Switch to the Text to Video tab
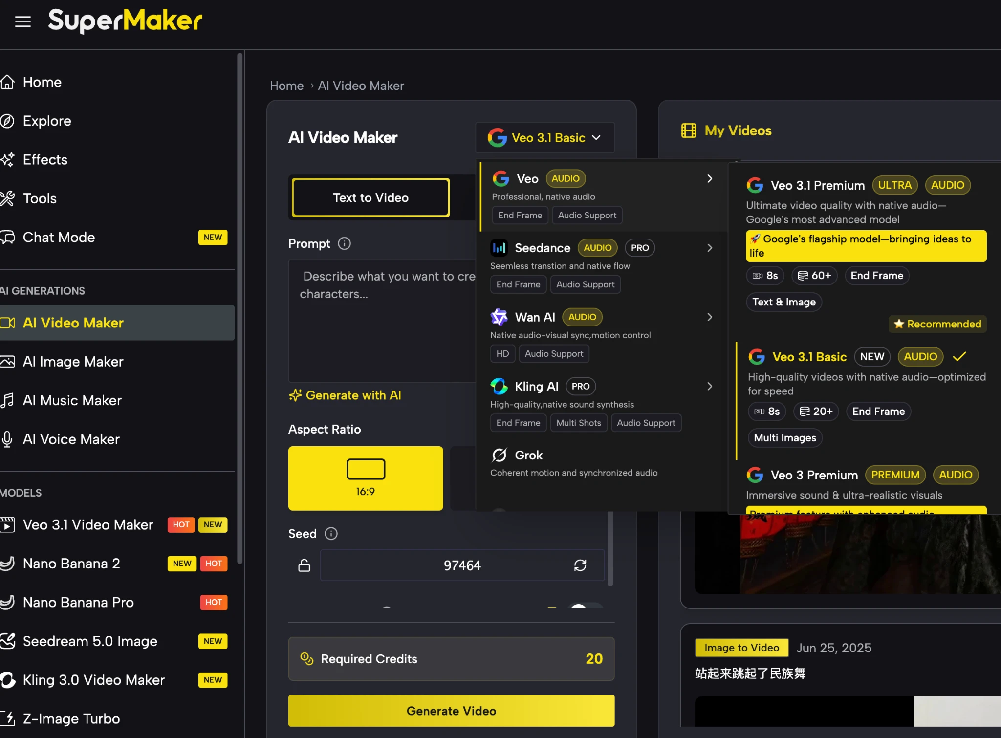The image size is (1001, 738). coord(370,197)
